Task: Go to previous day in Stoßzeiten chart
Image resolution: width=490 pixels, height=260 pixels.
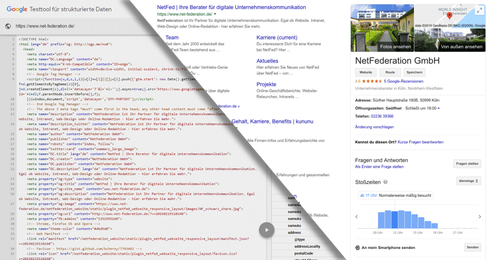Action: 356,217
